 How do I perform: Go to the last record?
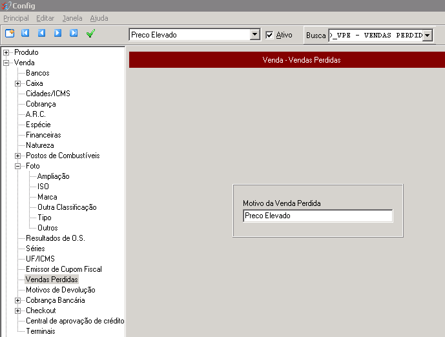[74, 33]
